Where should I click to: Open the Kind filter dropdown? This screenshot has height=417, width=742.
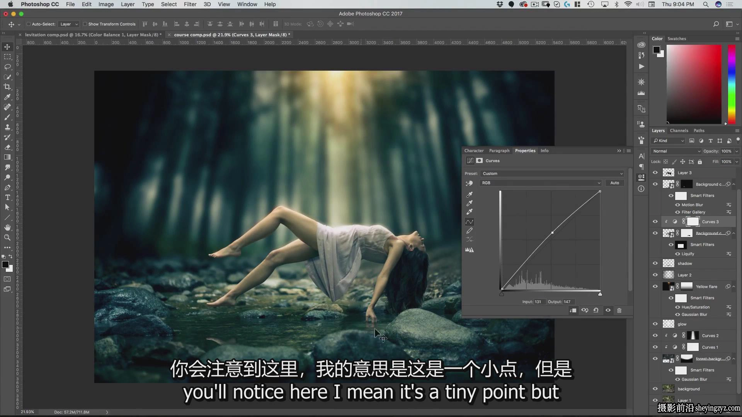click(x=669, y=141)
